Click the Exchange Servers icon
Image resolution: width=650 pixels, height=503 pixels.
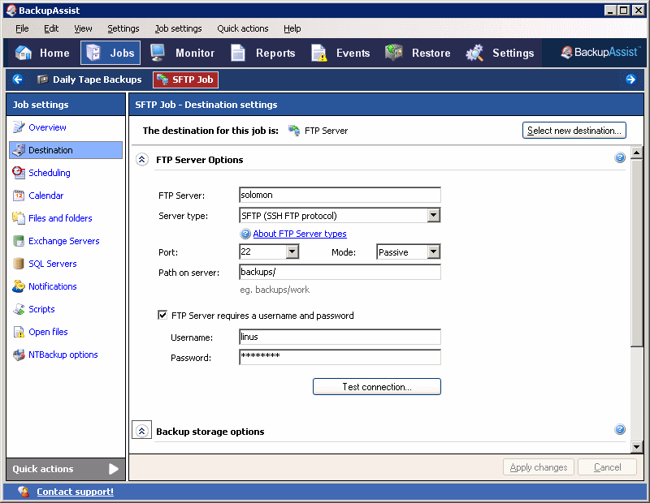[19, 240]
